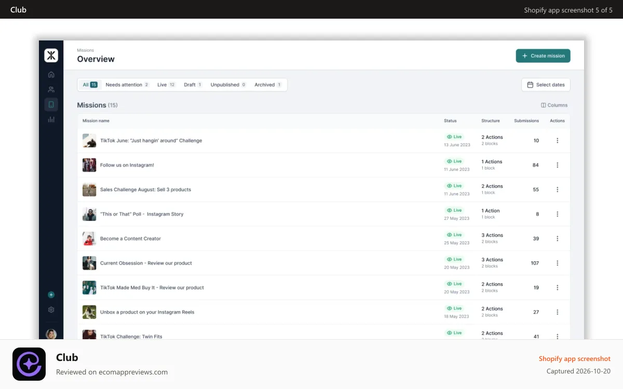The height and width of the screenshot is (389, 623).
Task: Open actions menu for TikTok Made Med Buy It
Action: click(558, 287)
